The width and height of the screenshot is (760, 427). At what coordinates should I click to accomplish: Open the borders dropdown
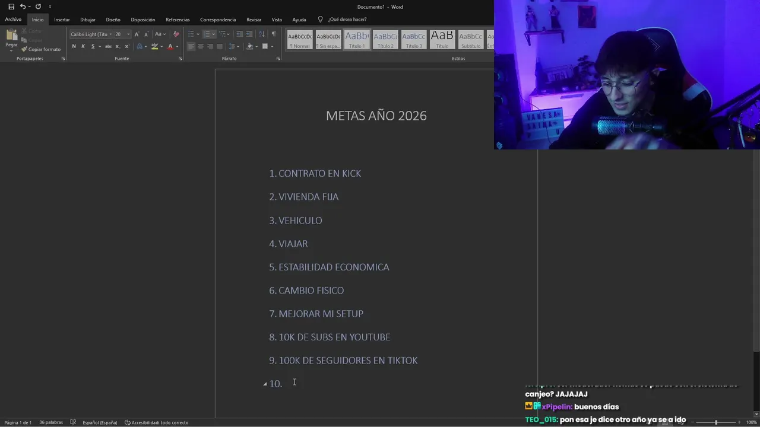tap(271, 46)
